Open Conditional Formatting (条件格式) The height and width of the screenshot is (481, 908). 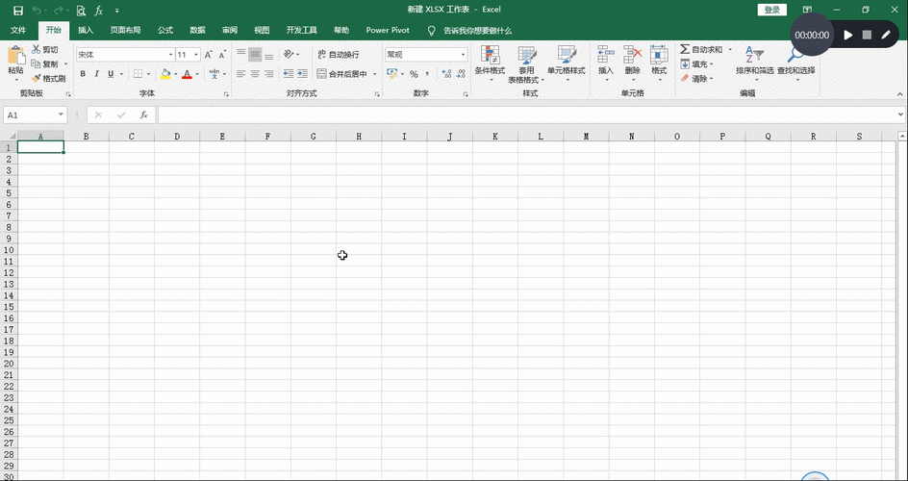(490, 64)
